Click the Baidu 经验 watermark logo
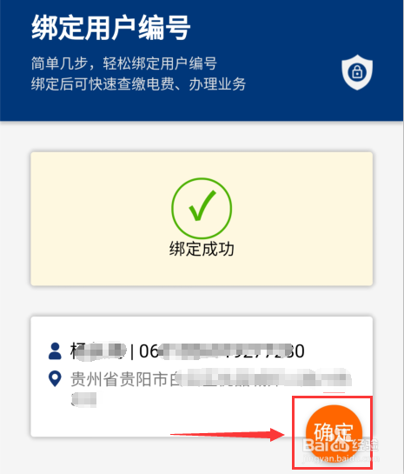 [x=341, y=444]
